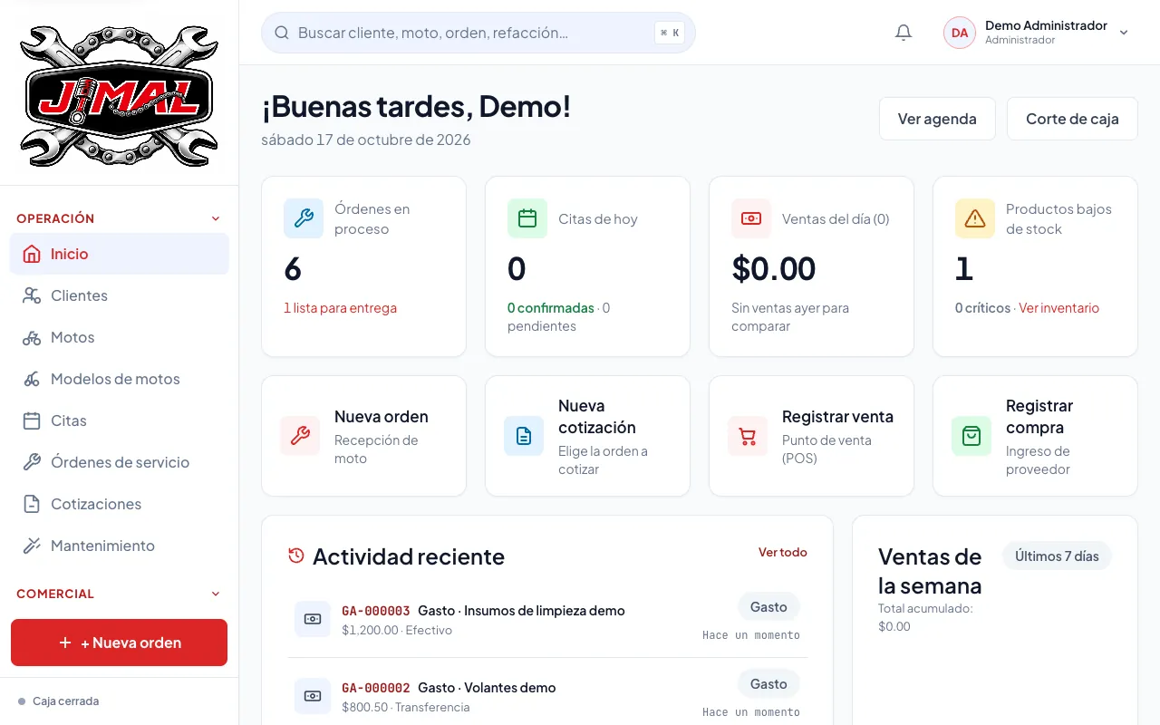Click the warning icon on Productos bajos de stock
The height and width of the screenshot is (725, 1160).
(x=975, y=218)
